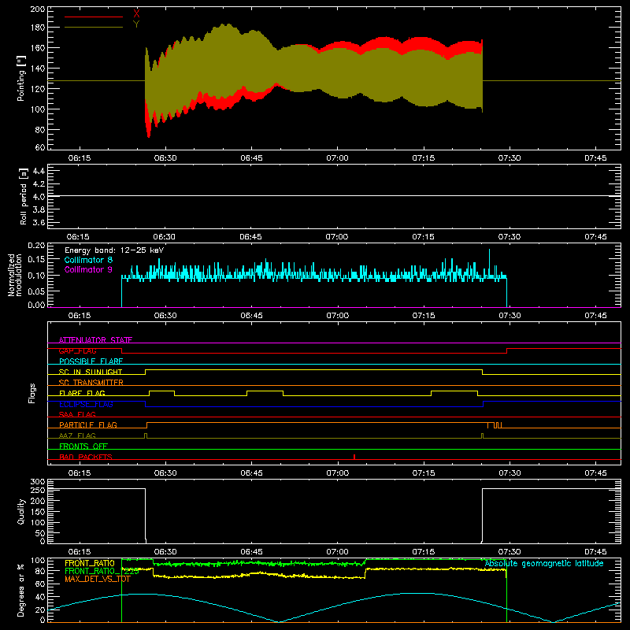Click the Normalized modulation axis title
The image size is (630, 630).
point(14,275)
